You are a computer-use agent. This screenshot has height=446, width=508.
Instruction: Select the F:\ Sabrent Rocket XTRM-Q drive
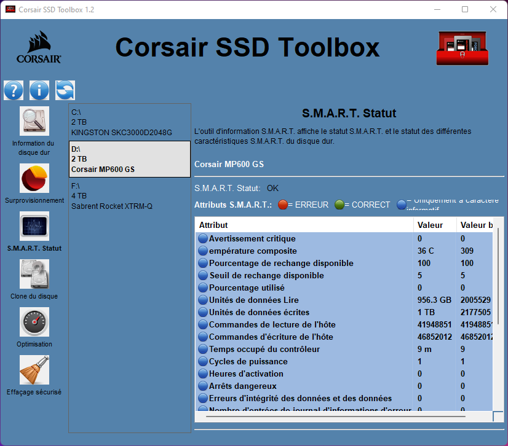click(130, 196)
